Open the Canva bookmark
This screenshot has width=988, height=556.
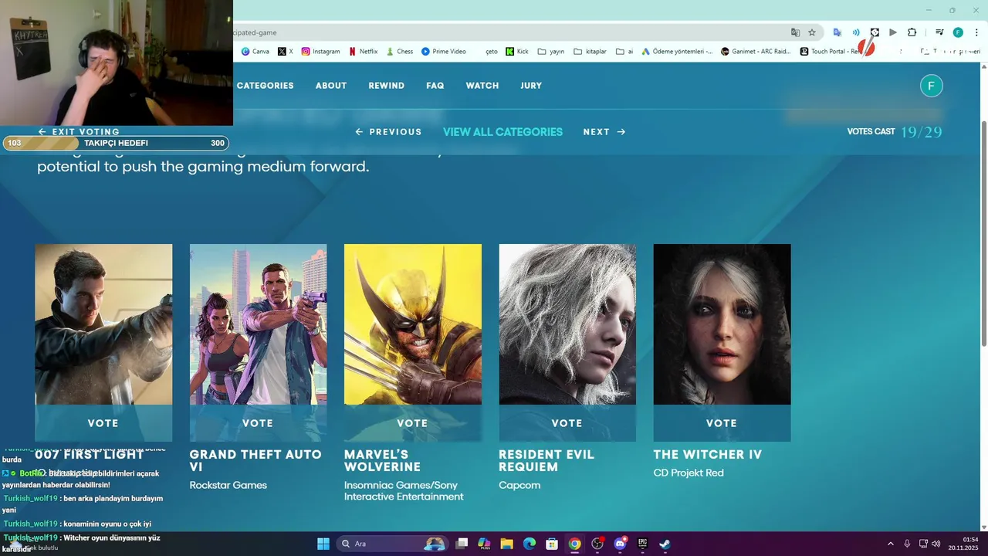tap(255, 52)
